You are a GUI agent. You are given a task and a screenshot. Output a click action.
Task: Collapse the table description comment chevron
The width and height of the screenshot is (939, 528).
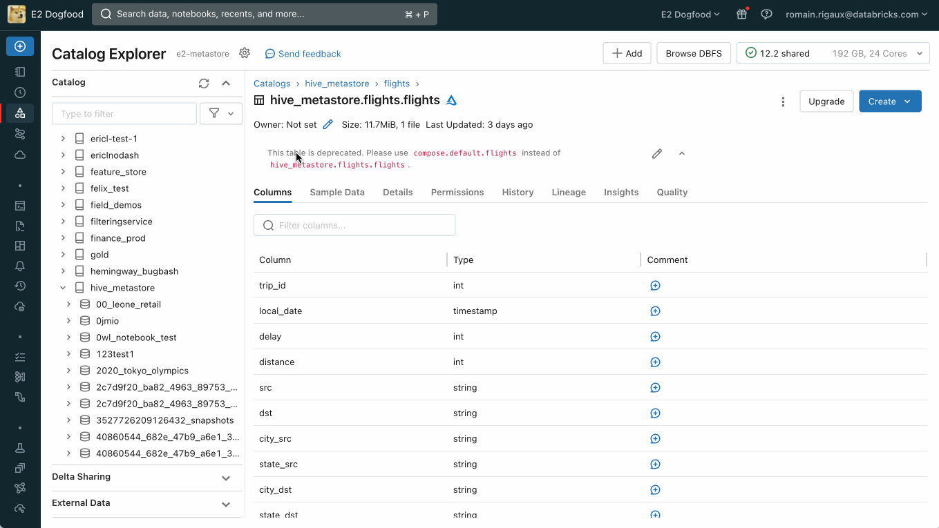tap(682, 154)
